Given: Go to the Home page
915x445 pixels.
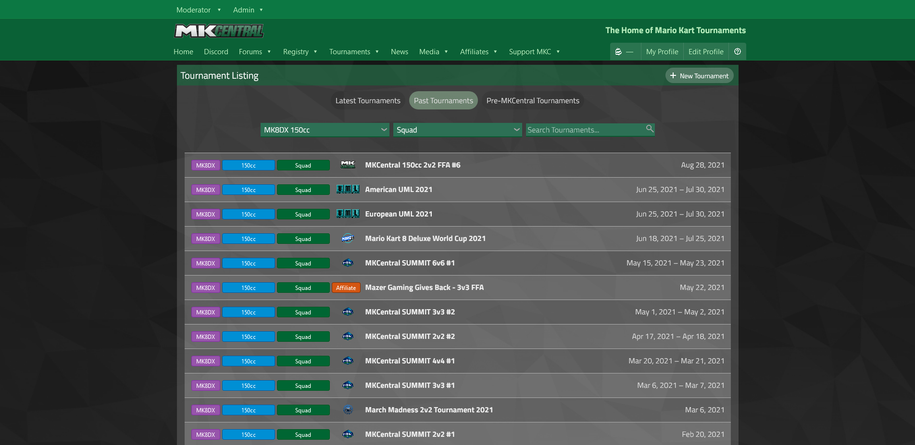Looking at the screenshot, I should coord(183,51).
